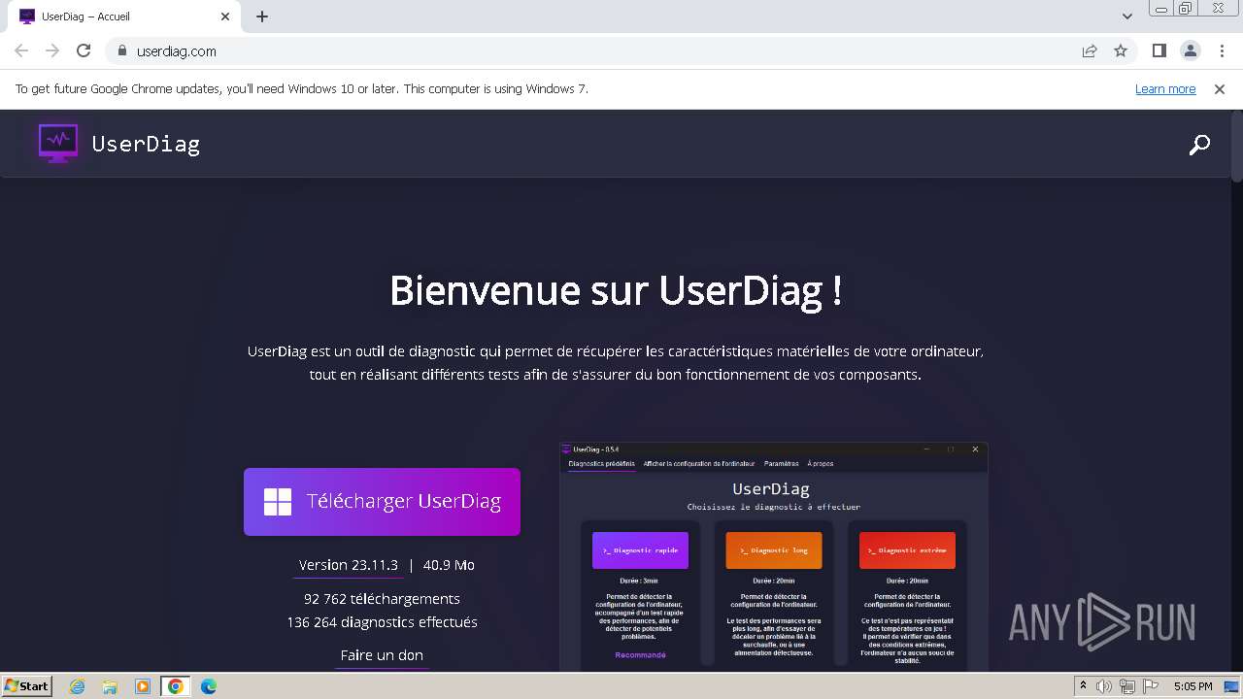Open the Chrome profile avatar
Viewport: 1243px width, 699px height.
(x=1190, y=50)
